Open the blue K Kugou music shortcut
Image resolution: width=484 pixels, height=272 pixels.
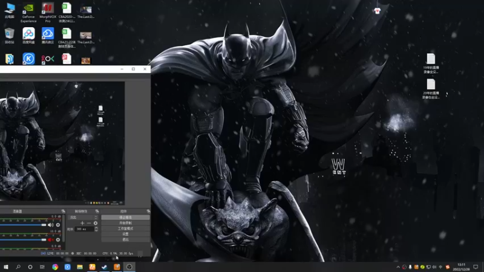click(28, 59)
